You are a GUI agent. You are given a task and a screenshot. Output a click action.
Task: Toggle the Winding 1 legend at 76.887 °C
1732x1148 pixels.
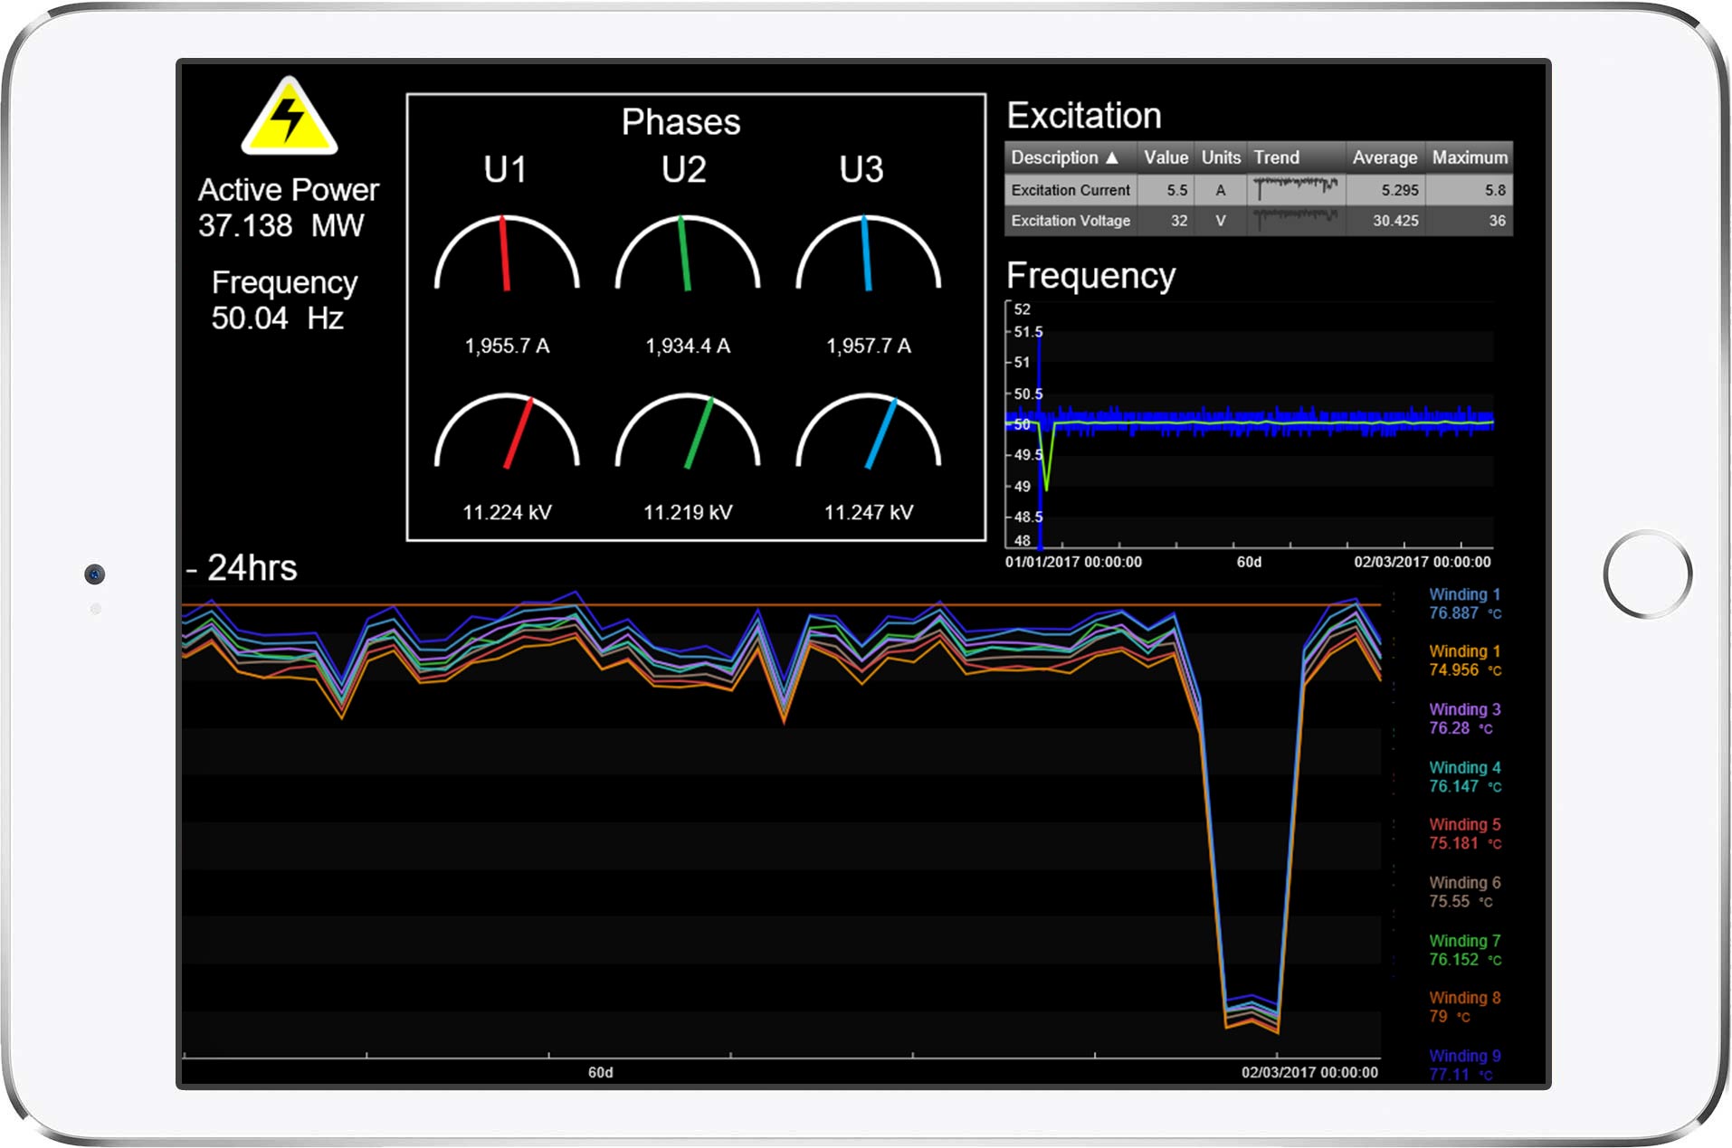click(x=1465, y=603)
